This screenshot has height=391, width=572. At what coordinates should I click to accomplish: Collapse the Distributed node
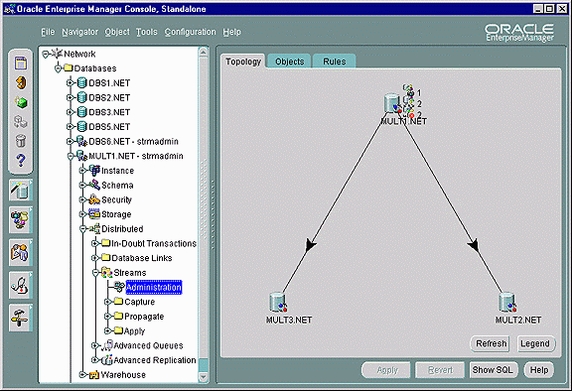(82, 229)
